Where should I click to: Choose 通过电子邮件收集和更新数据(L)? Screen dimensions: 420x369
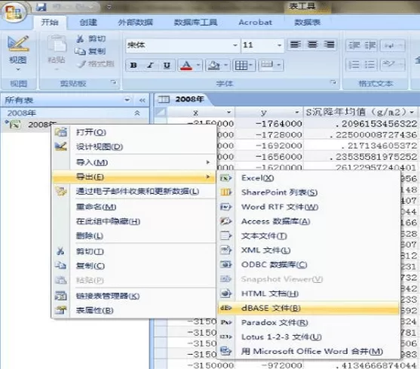click(133, 192)
